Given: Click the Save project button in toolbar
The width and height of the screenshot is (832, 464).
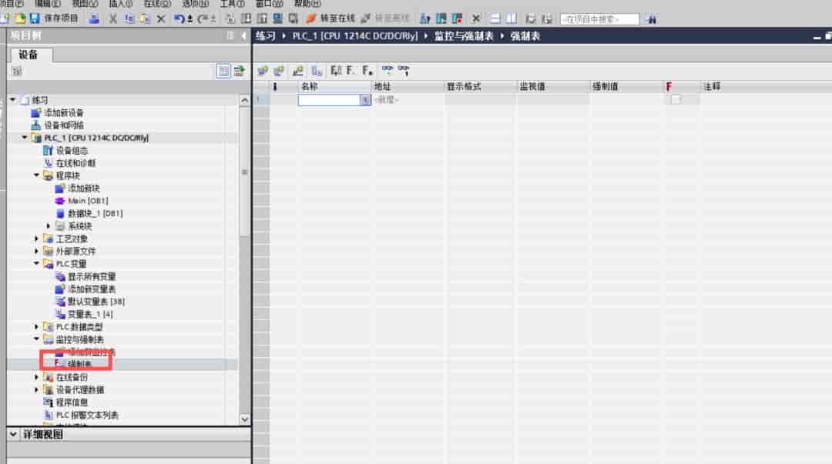Looking at the screenshot, I should tap(54, 18).
